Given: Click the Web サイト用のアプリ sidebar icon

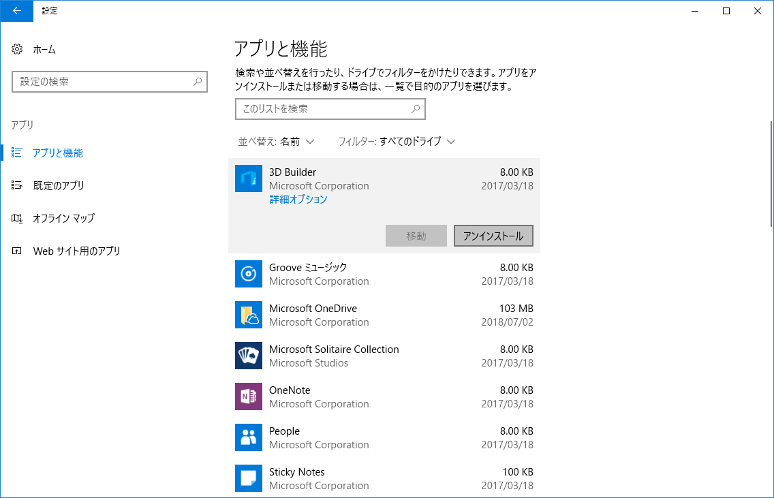Looking at the screenshot, I should tap(17, 251).
